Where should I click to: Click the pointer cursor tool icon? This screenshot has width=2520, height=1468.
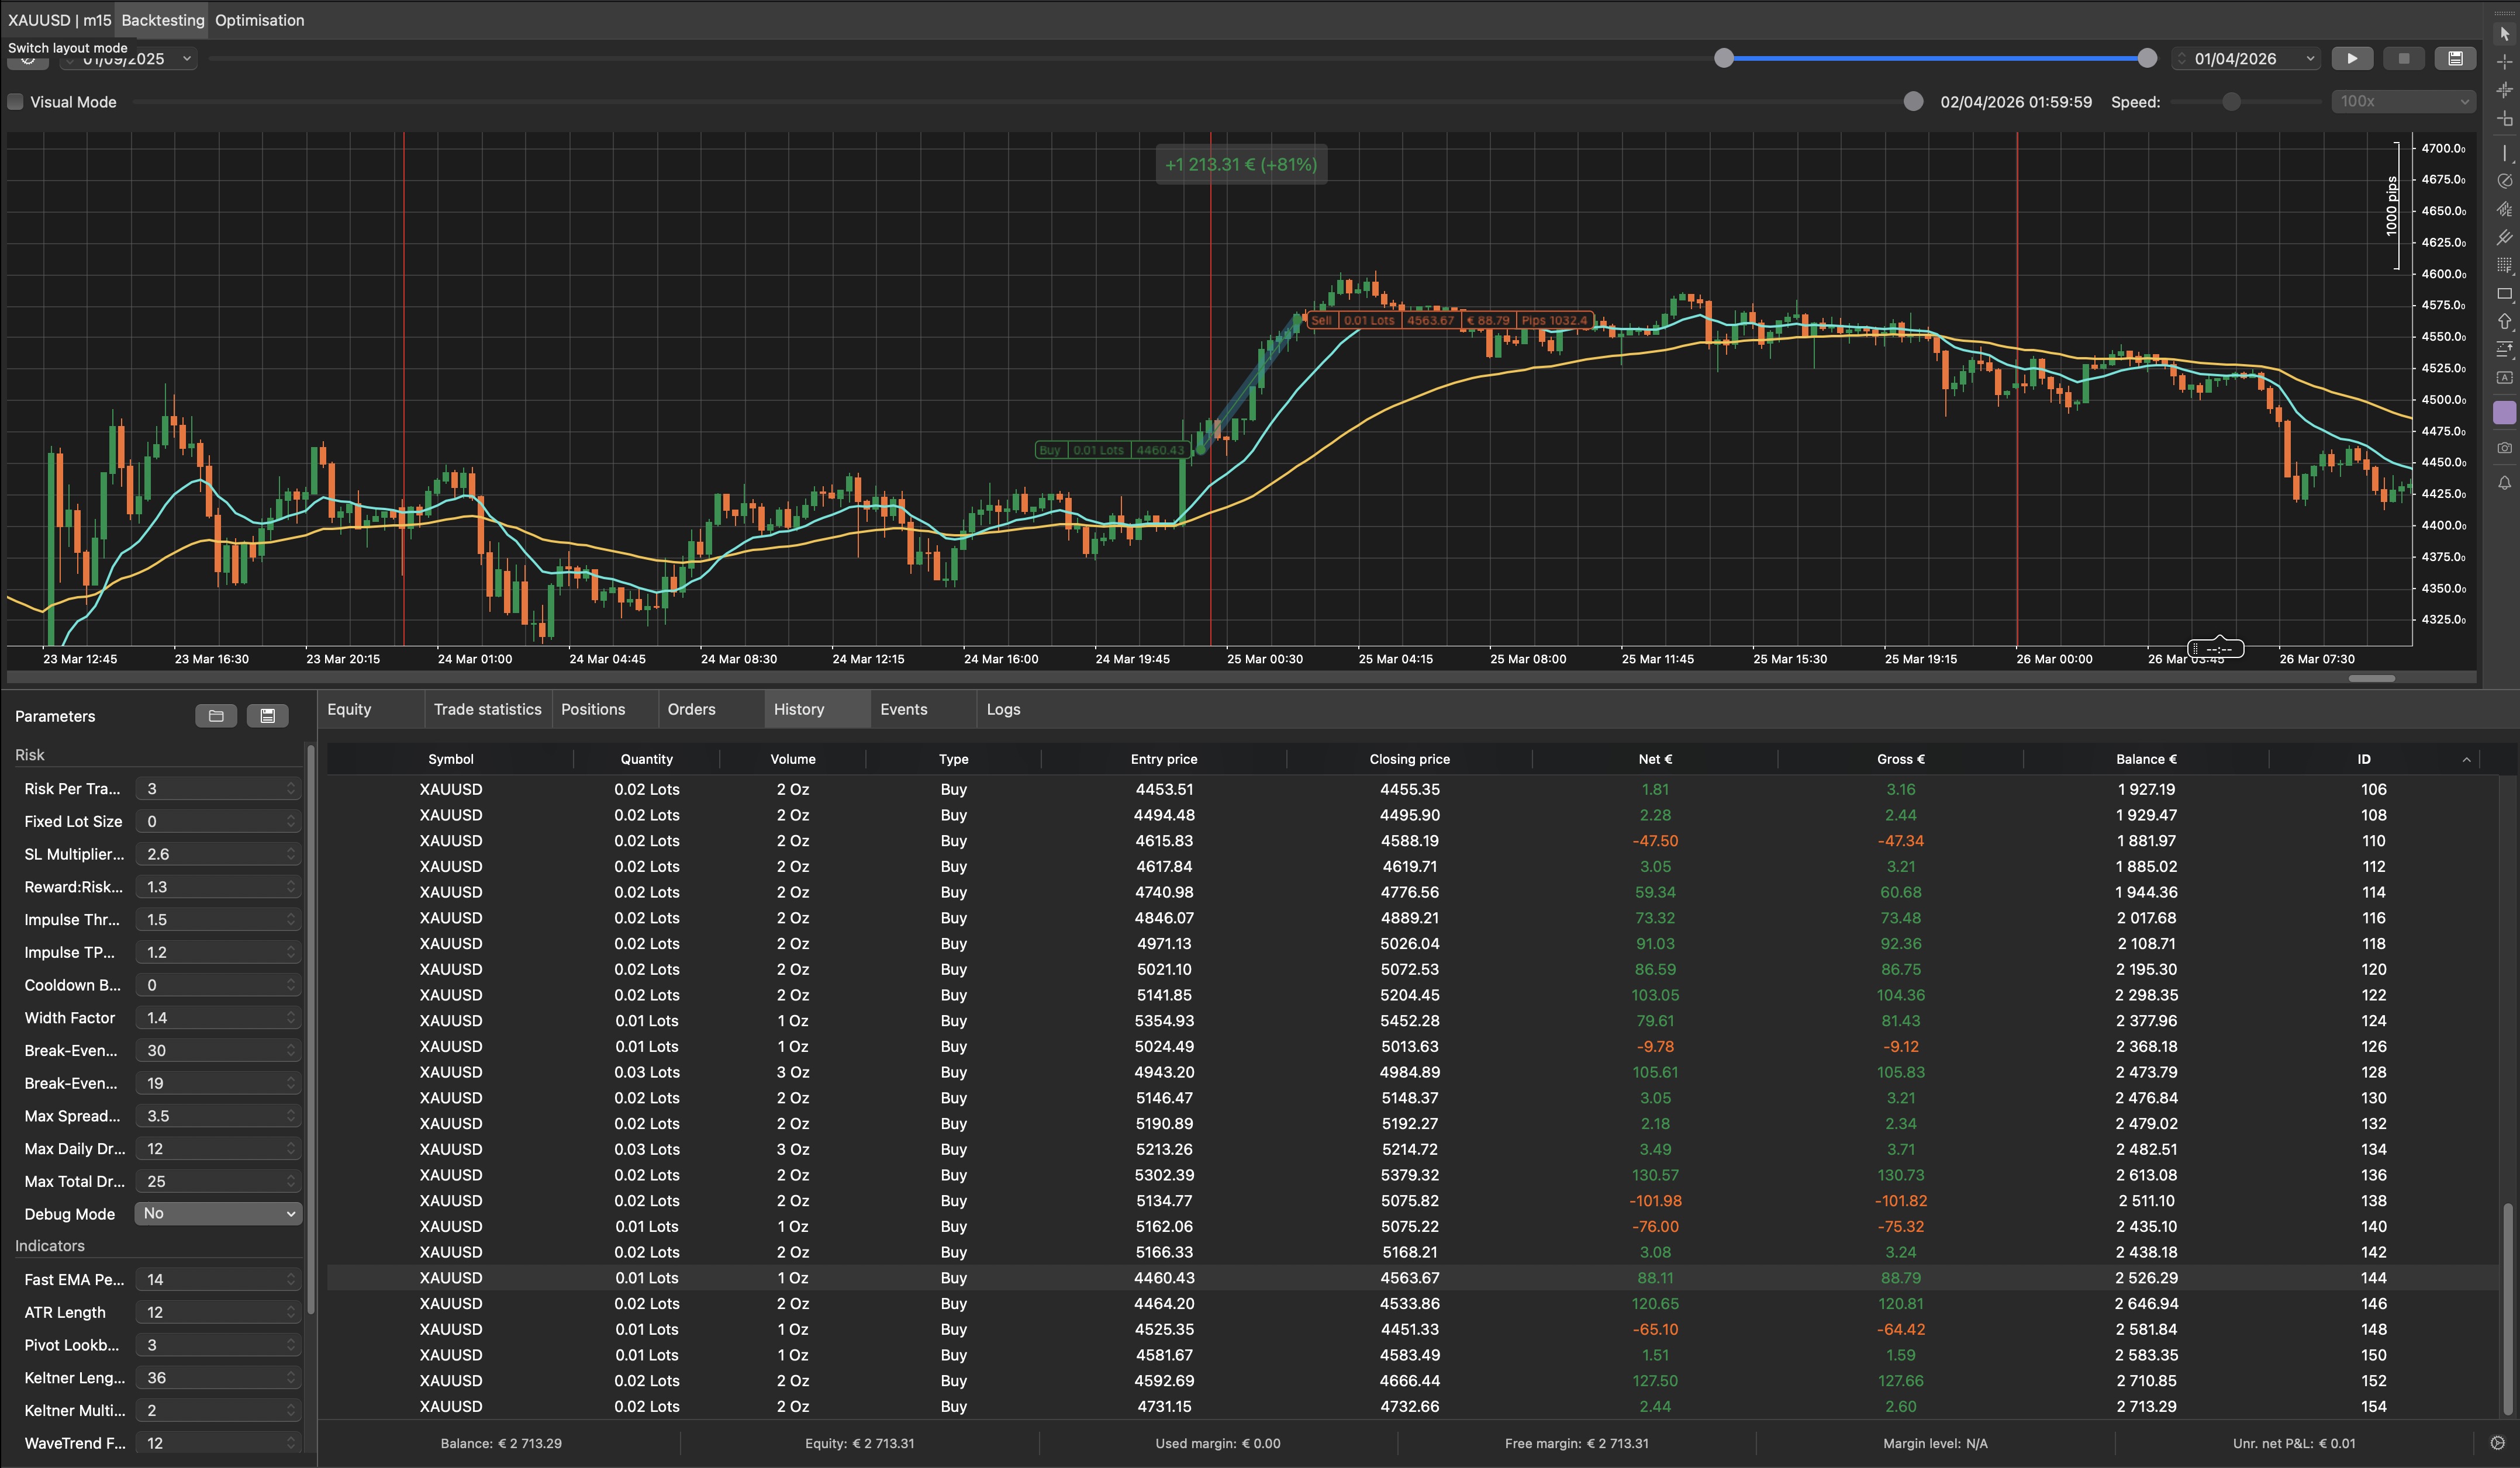tap(2504, 33)
